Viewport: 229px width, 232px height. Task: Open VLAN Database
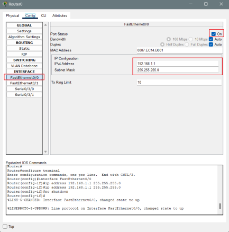coord(24,66)
